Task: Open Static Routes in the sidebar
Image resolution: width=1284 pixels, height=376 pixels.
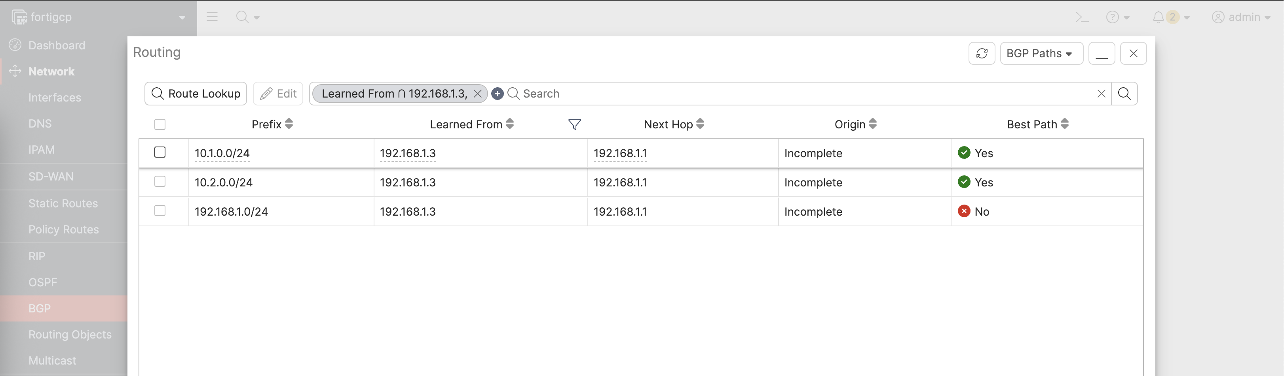Action: point(63,203)
